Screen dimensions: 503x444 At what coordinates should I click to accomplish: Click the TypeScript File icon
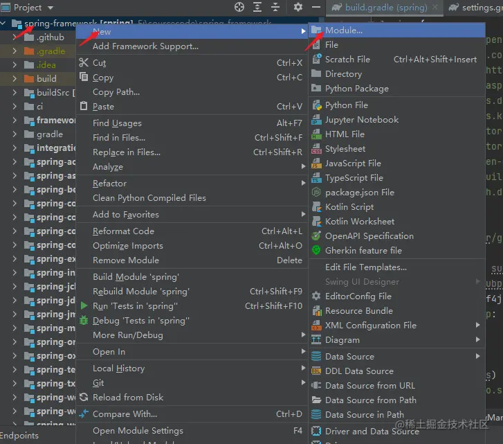316,177
